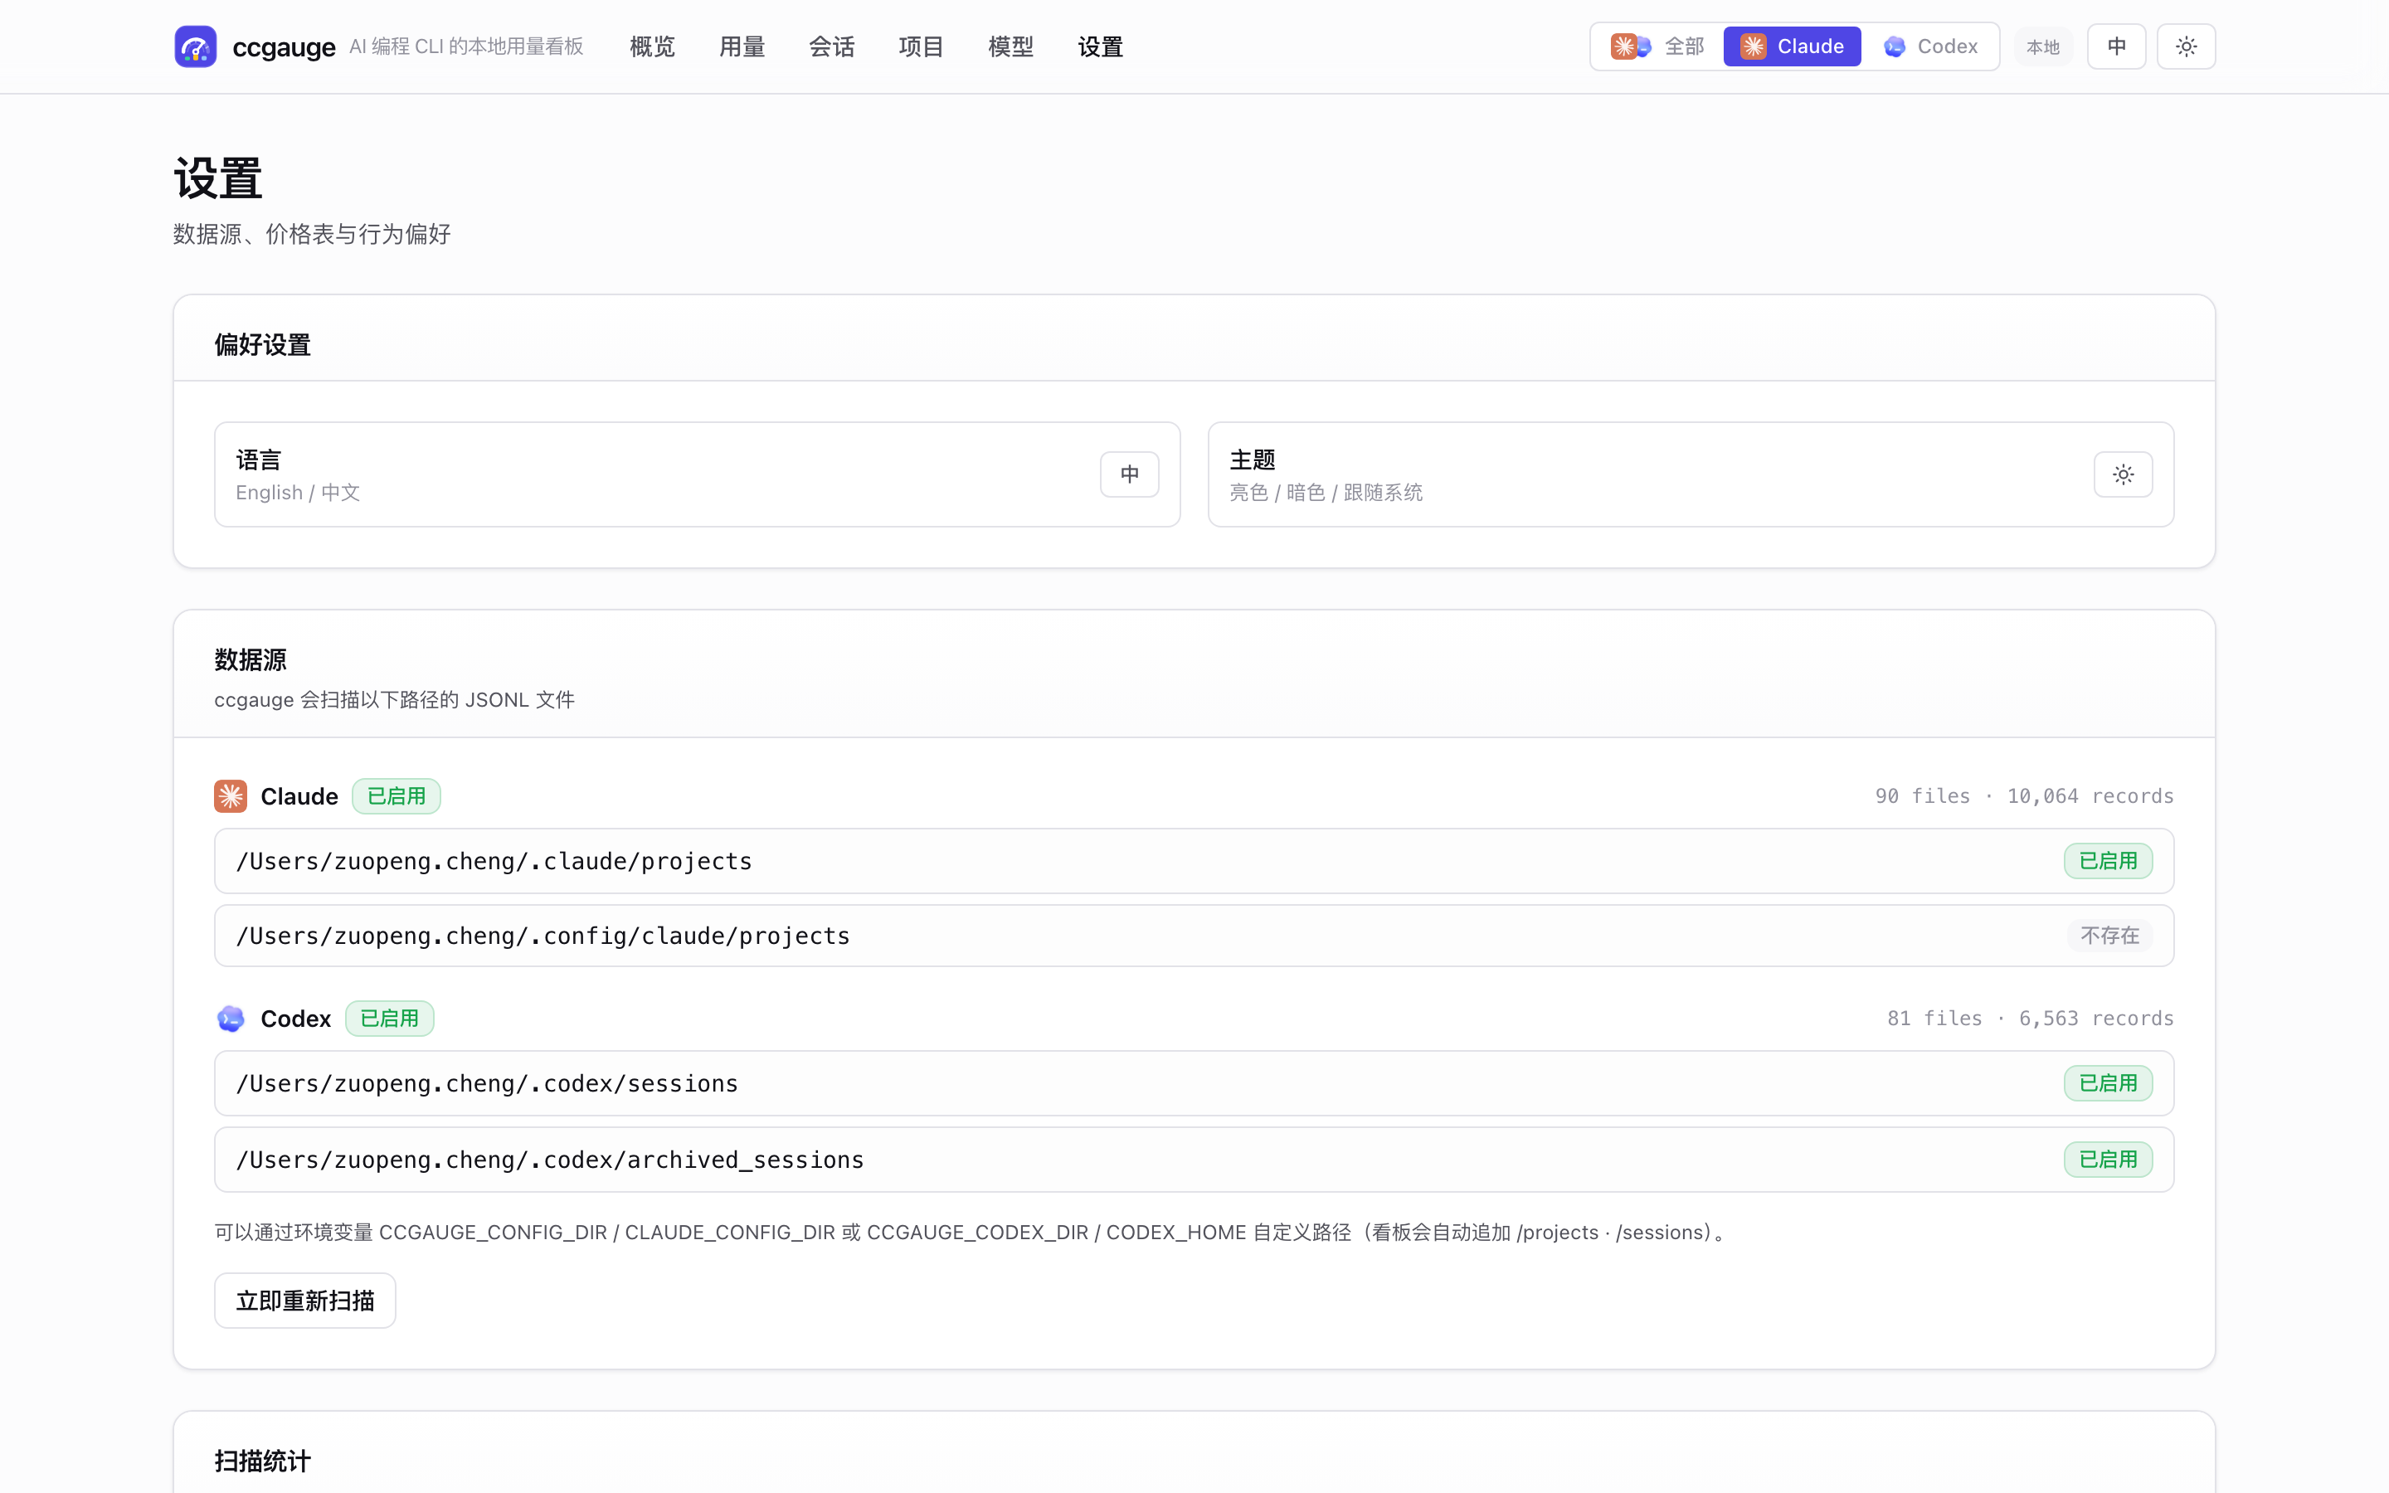Toggle theme with header sun icon
2389x1493 pixels.
2186,46
